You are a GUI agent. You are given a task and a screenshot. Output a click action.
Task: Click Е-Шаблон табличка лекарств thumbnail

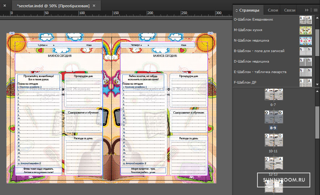point(306,72)
